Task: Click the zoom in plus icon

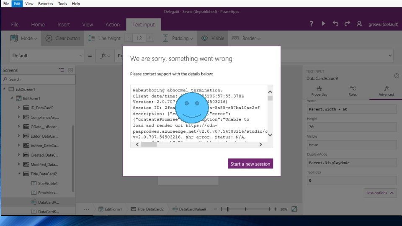Action: click(276, 209)
